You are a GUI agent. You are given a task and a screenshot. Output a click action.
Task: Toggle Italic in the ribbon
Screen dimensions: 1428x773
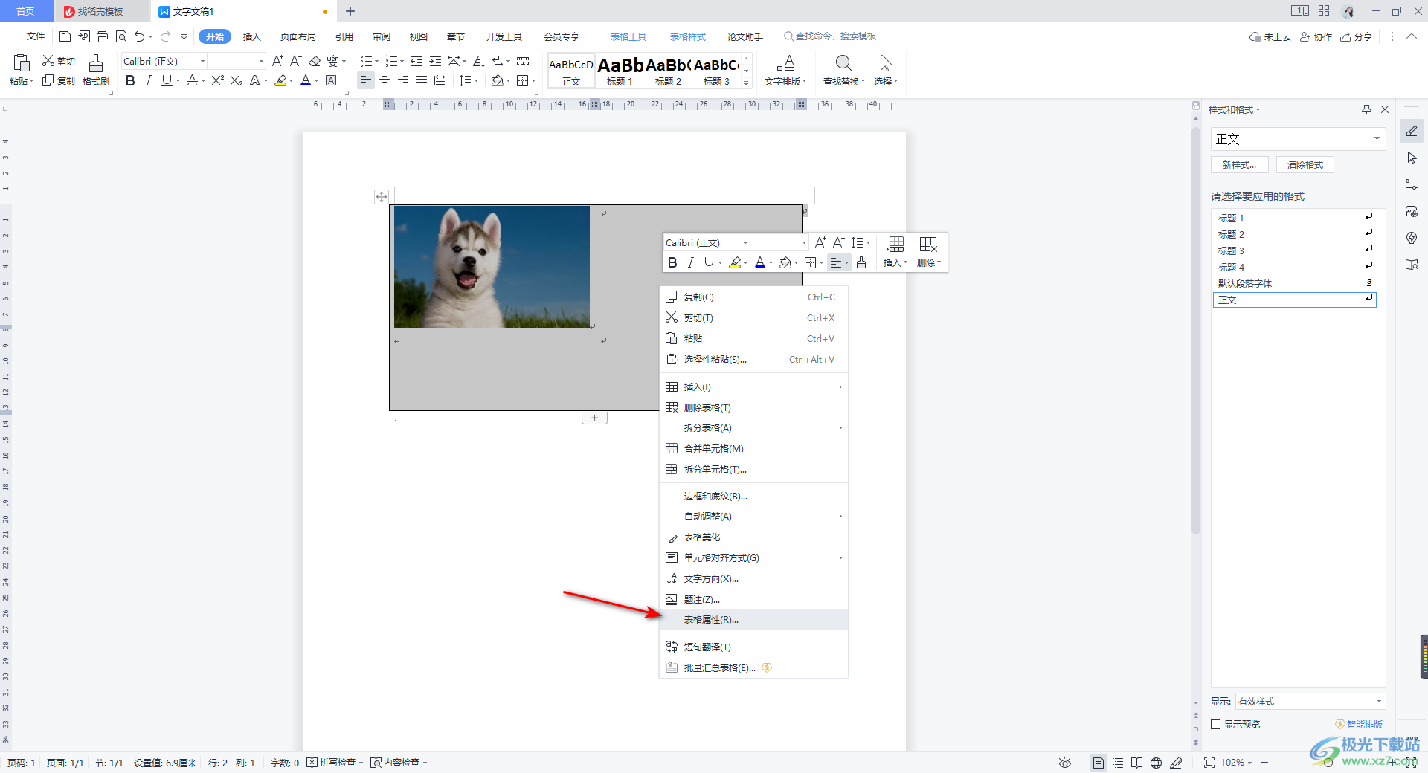[148, 80]
